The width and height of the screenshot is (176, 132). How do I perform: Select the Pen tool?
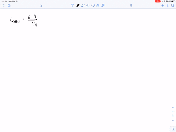pyautogui.click(x=78, y=5)
